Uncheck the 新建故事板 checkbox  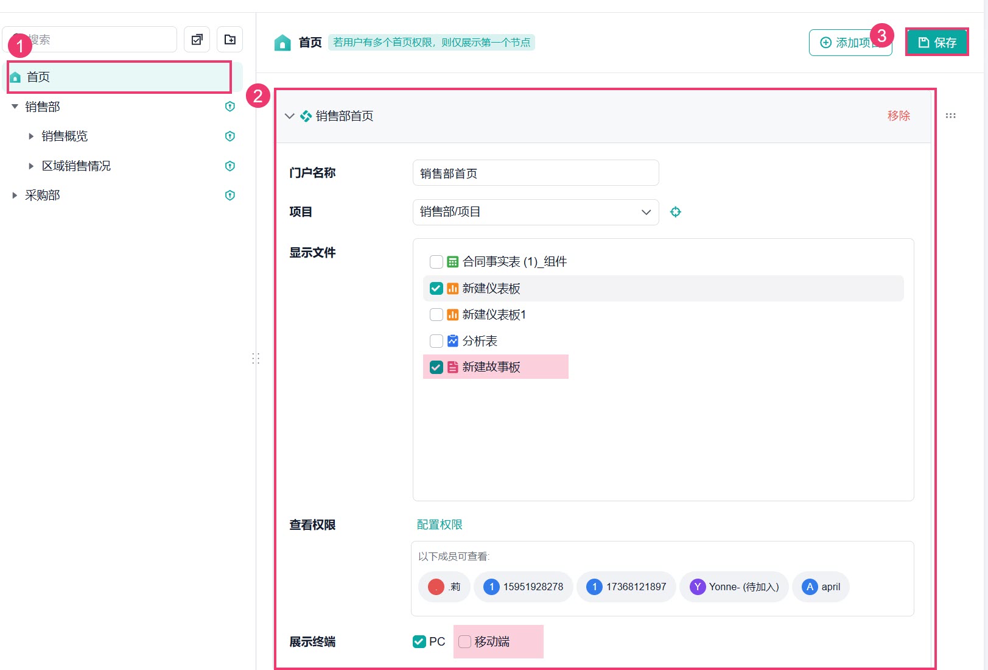[436, 367]
